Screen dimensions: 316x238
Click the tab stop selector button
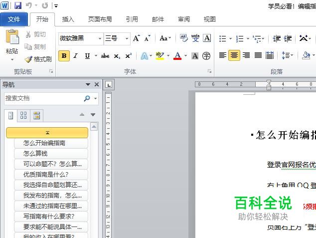click(109, 85)
